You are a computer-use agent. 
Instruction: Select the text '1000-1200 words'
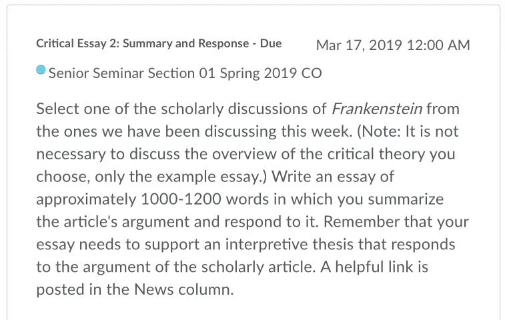point(205,199)
